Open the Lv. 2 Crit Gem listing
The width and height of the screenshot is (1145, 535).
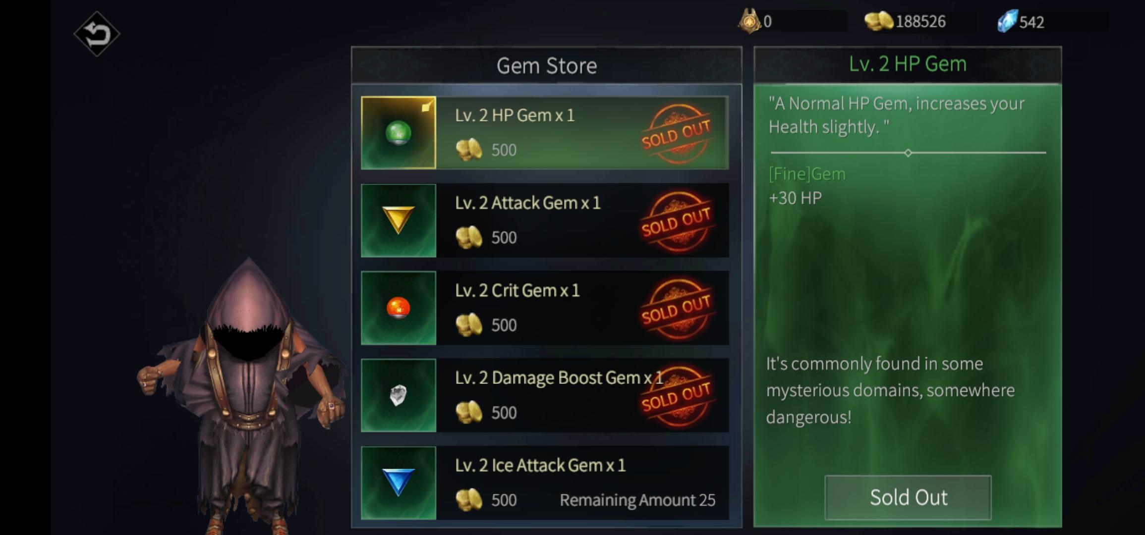(x=545, y=308)
